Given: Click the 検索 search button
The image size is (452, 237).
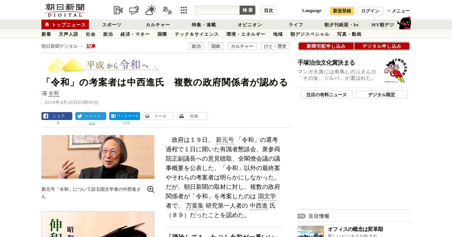Looking at the screenshot, I should 247,10.
